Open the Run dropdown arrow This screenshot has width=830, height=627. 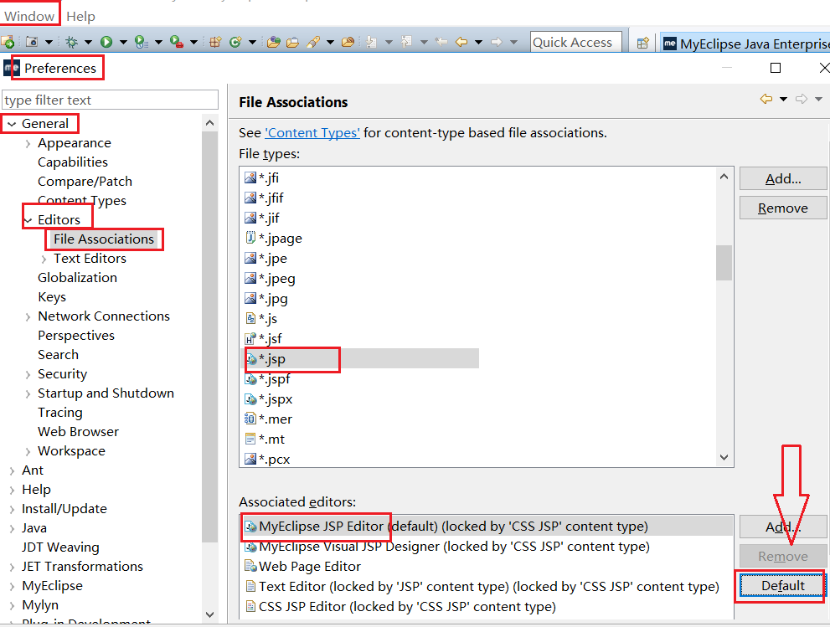tap(123, 43)
